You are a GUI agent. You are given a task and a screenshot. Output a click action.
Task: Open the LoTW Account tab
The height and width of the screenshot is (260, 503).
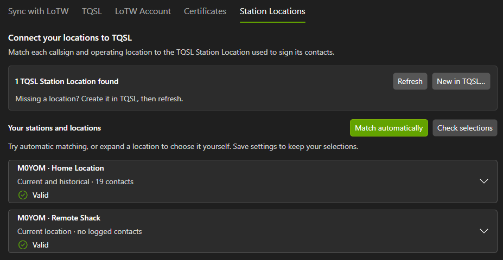click(143, 11)
